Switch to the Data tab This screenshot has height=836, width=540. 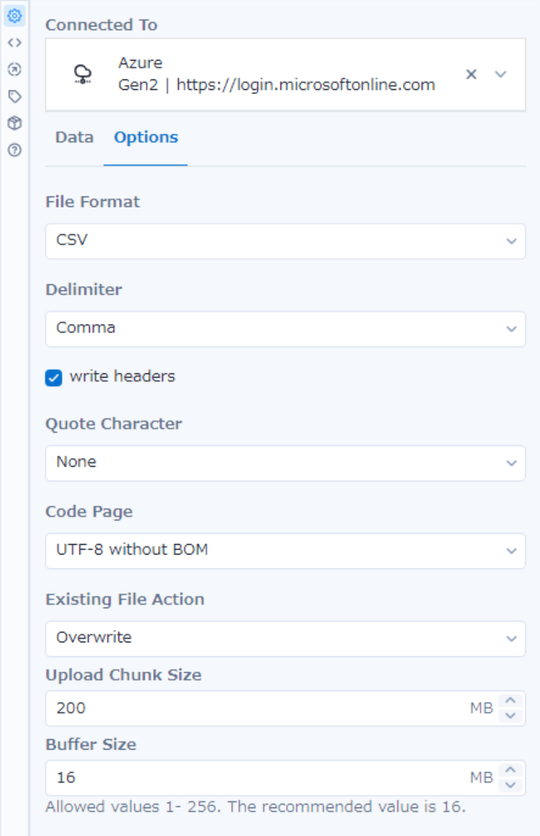point(74,137)
